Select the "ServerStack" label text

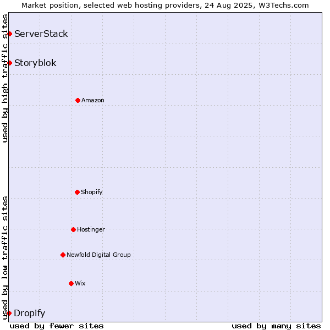[41, 34]
